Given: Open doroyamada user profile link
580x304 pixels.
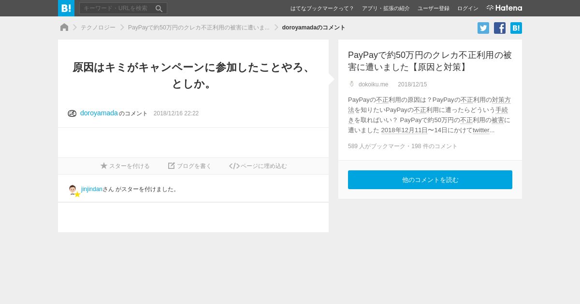Looking at the screenshot, I should 99,113.
